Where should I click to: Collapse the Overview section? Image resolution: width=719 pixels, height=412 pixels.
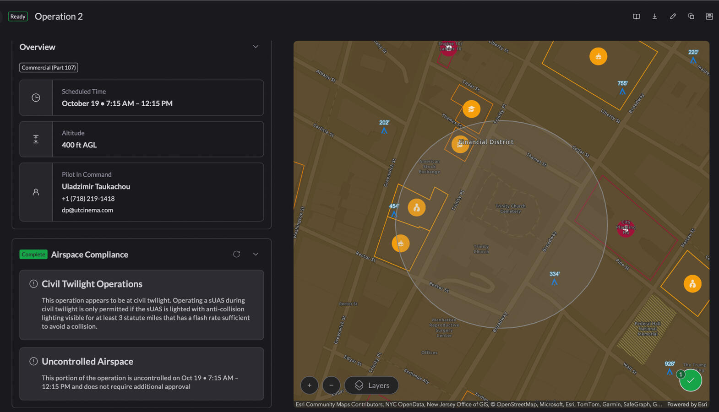click(256, 47)
